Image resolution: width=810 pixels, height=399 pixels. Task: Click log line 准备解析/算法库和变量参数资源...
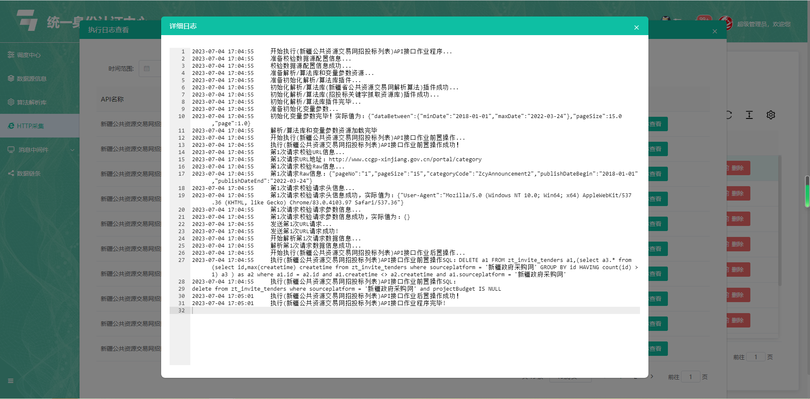pyautogui.click(x=322, y=73)
